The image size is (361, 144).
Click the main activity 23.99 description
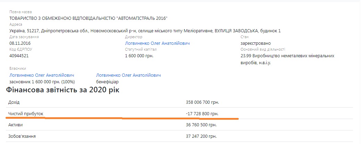click(287, 59)
